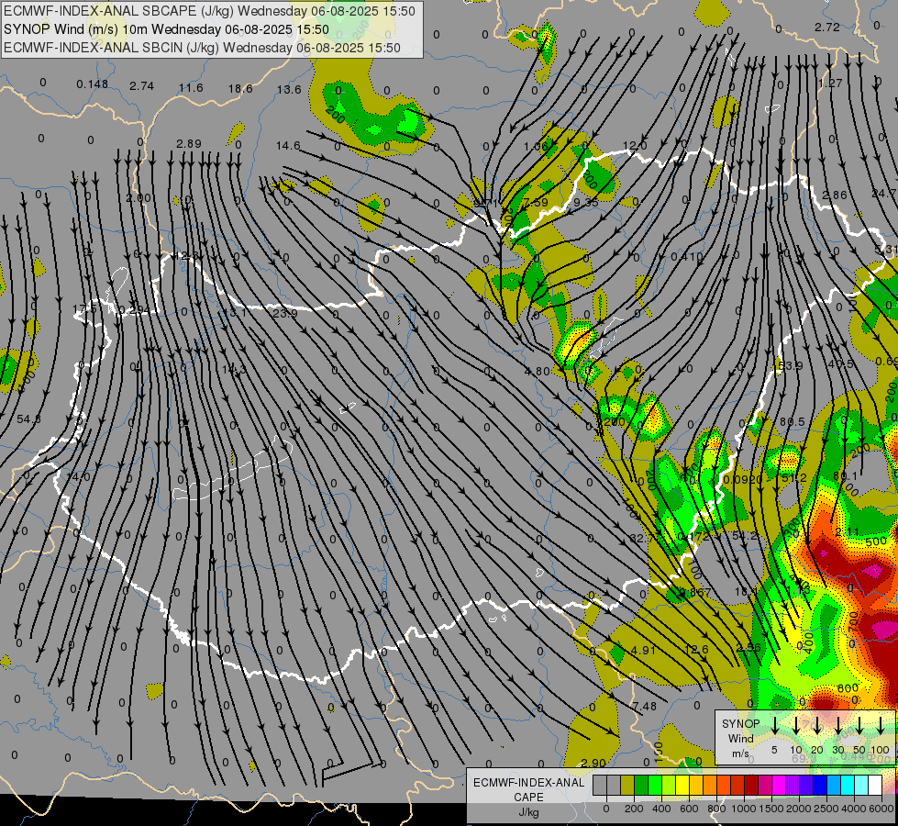The image size is (898, 826).
Task: Click the bright green CAPE legend swatch
Action: pos(655,785)
